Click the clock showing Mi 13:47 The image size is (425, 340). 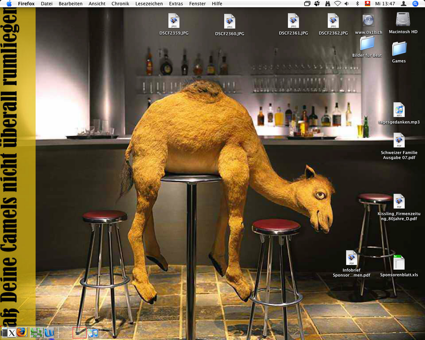point(385,3)
